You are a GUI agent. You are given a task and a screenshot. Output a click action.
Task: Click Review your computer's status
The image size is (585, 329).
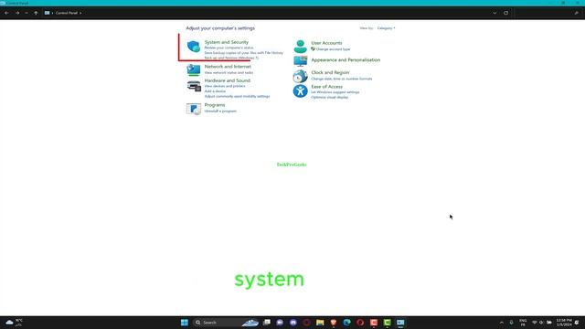click(229, 48)
